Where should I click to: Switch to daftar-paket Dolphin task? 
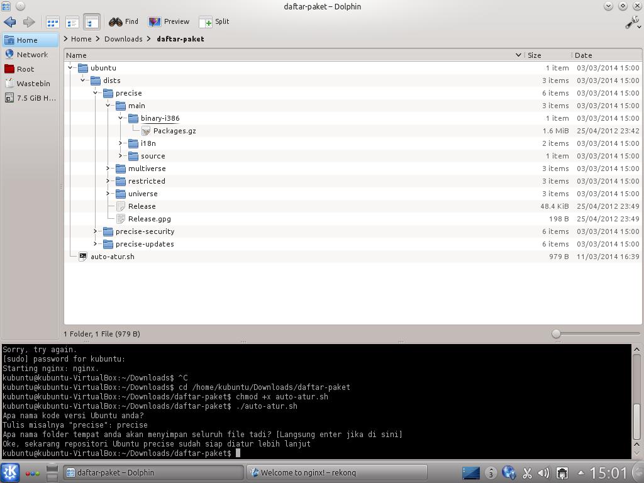(x=153, y=473)
